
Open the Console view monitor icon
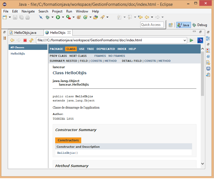[x=208, y=68]
